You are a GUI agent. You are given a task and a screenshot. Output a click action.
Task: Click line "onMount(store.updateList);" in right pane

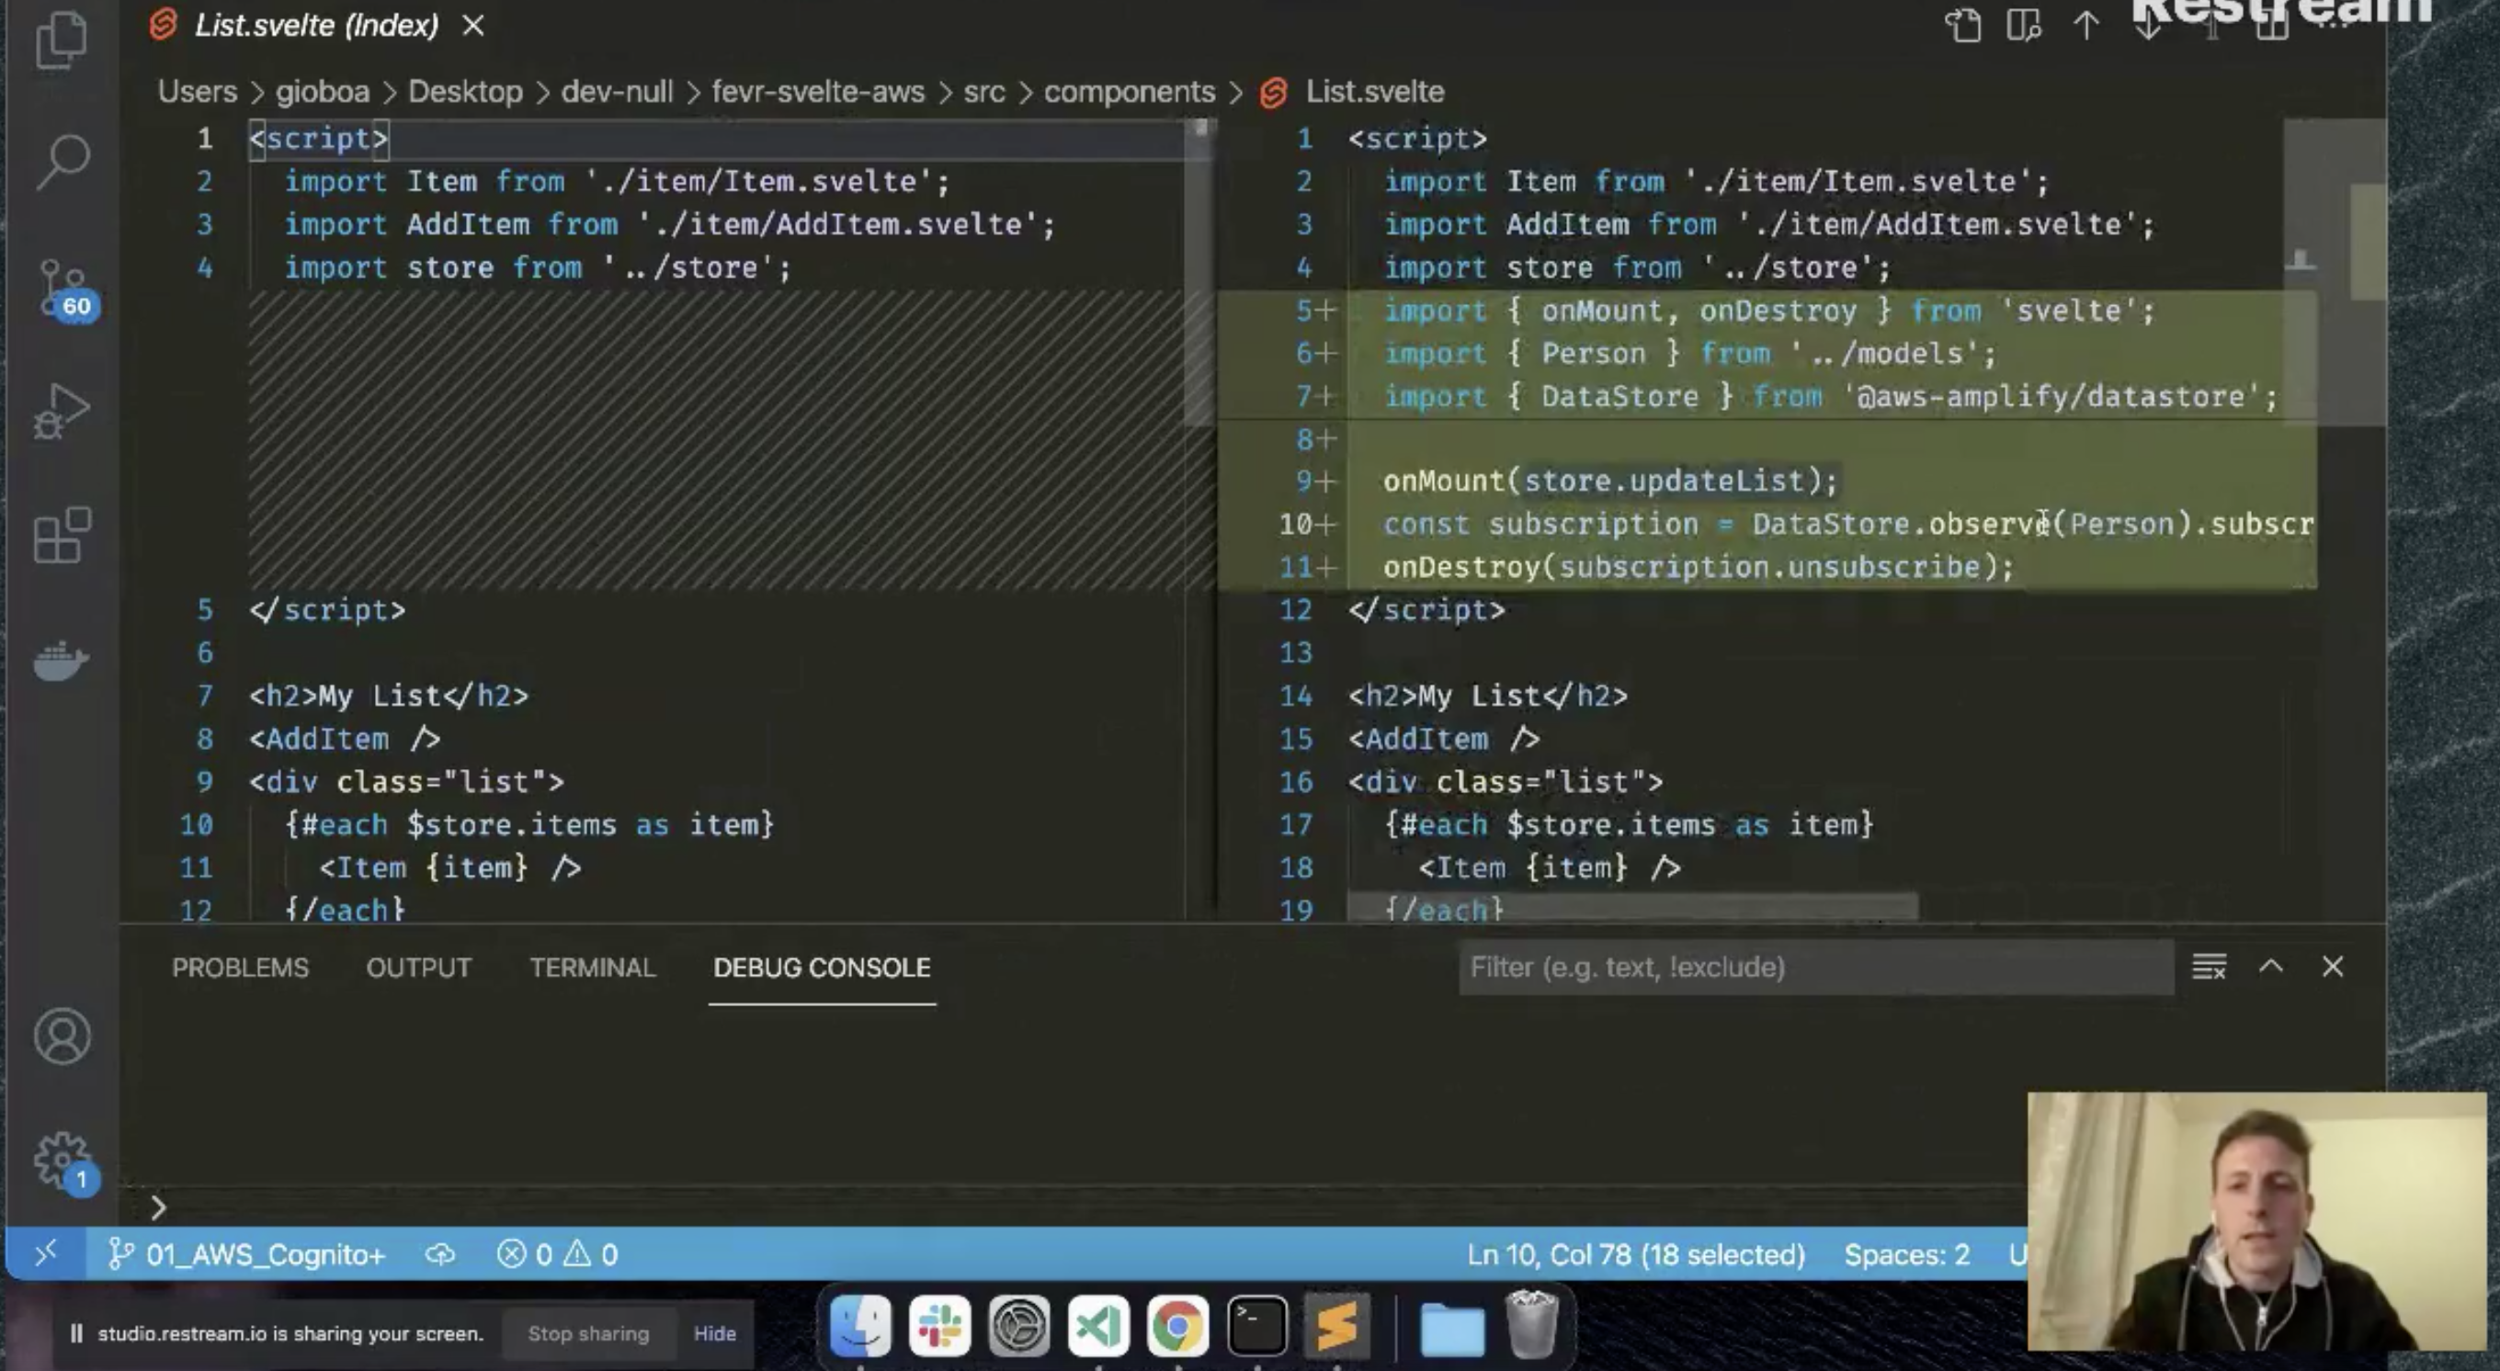[x=1610, y=482]
